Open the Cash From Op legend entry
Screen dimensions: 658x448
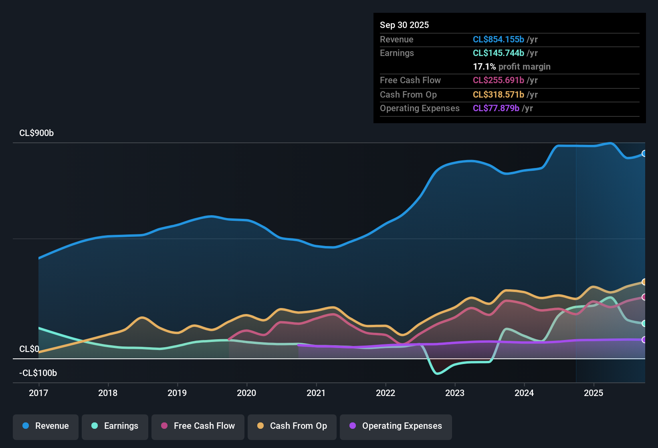click(292, 426)
